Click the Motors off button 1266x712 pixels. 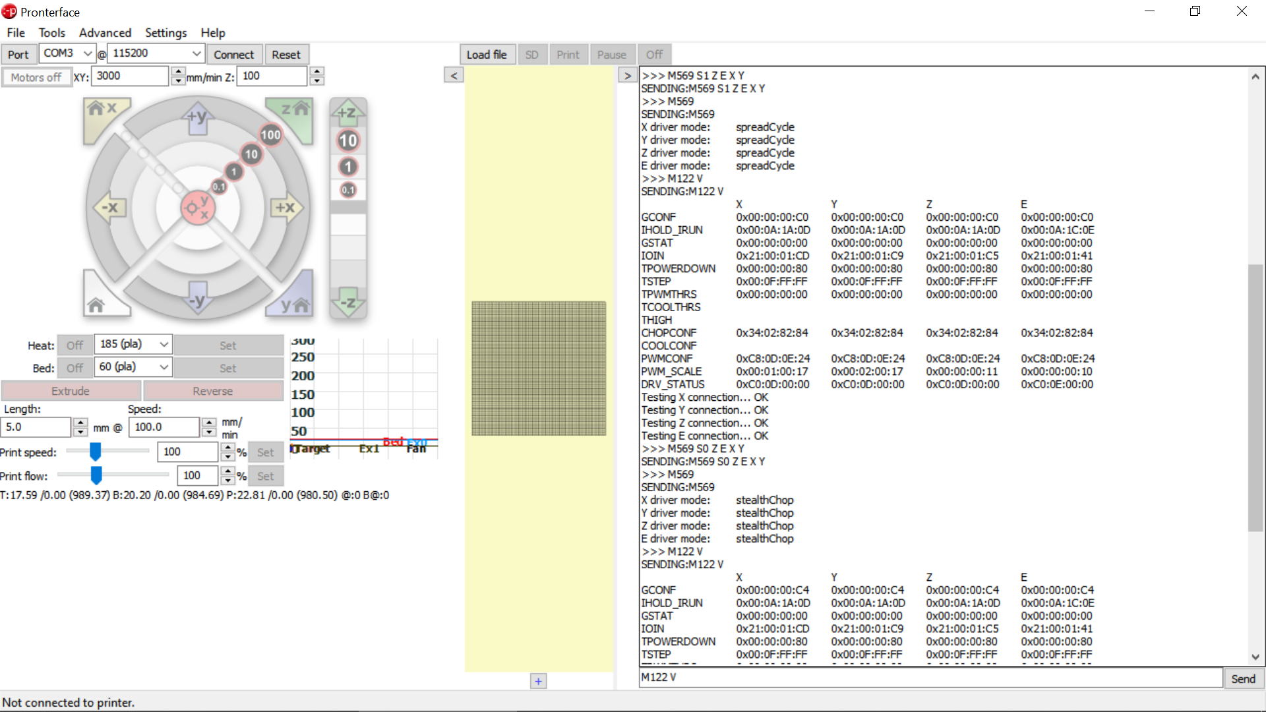[36, 77]
